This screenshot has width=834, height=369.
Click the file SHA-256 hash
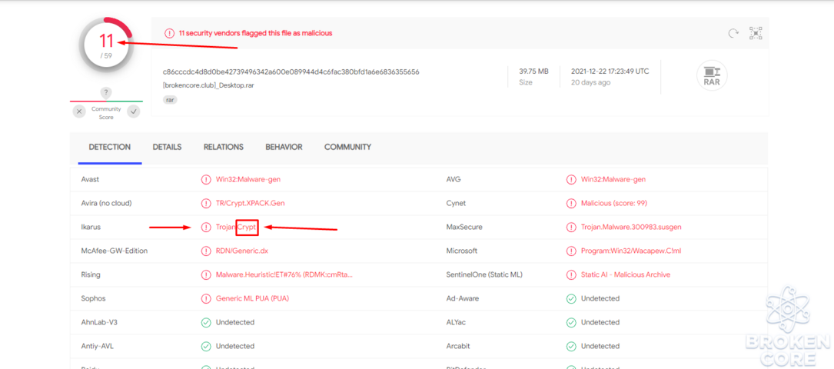pyautogui.click(x=291, y=71)
